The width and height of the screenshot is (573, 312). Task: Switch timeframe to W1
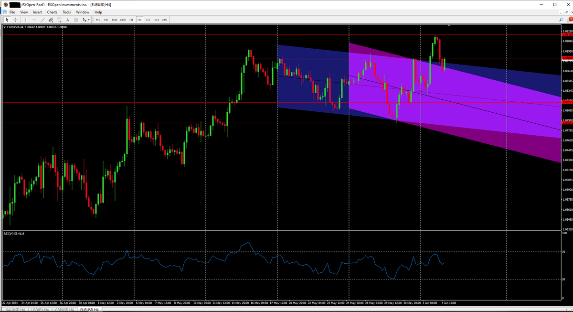coord(157,20)
